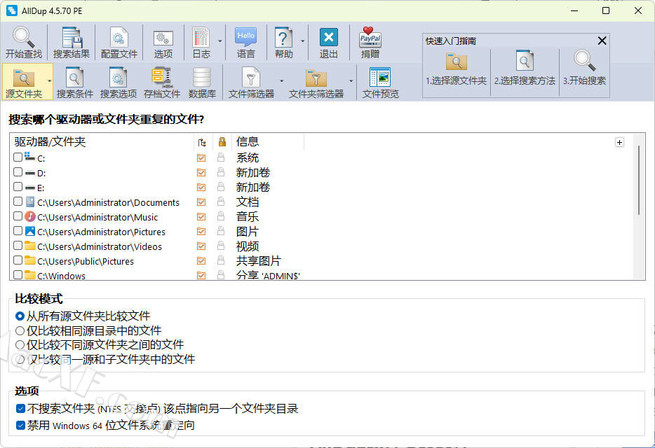Select C:\Users\Administrator\Documents row text

108,203
